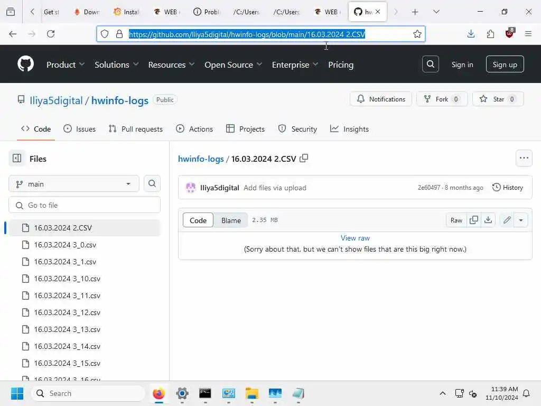Image resolution: width=541 pixels, height=406 pixels.
Task: Select file 16.03.2024 3_10.csv
Action: point(85,279)
